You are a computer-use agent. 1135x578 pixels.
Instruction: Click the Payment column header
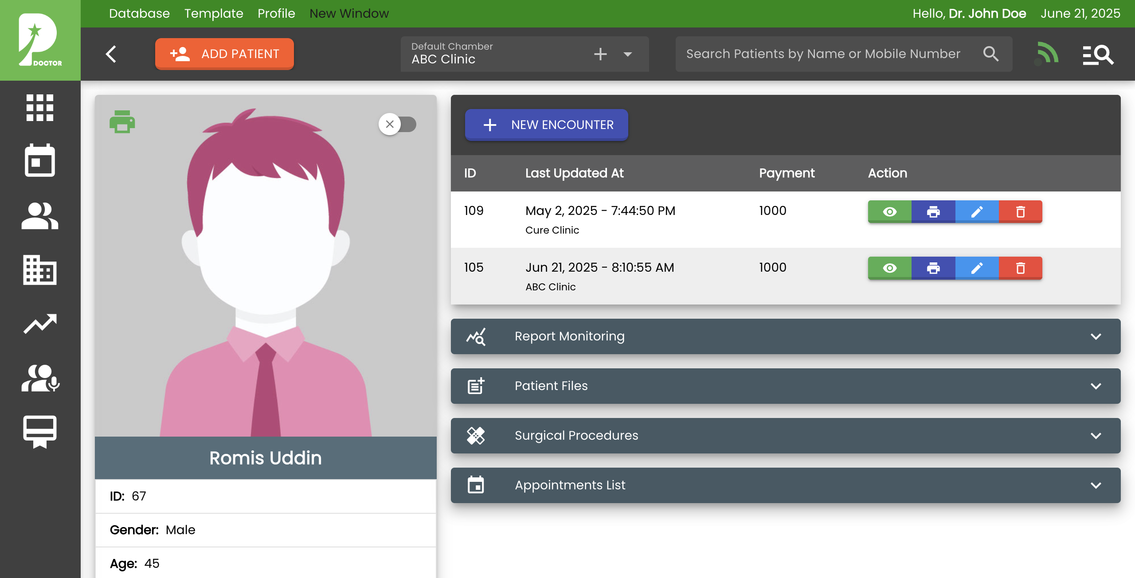pos(787,173)
